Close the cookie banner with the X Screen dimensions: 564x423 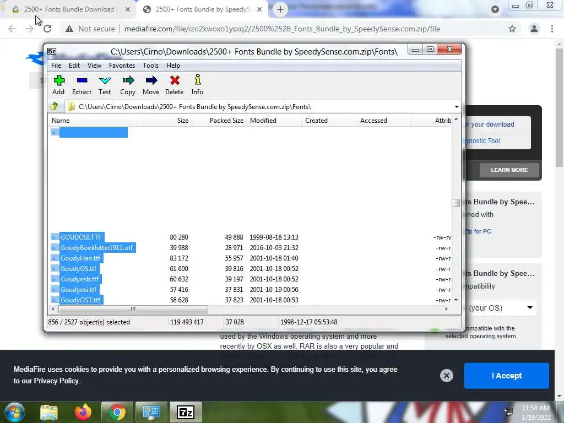pyautogui.click(x=446, y=376)
